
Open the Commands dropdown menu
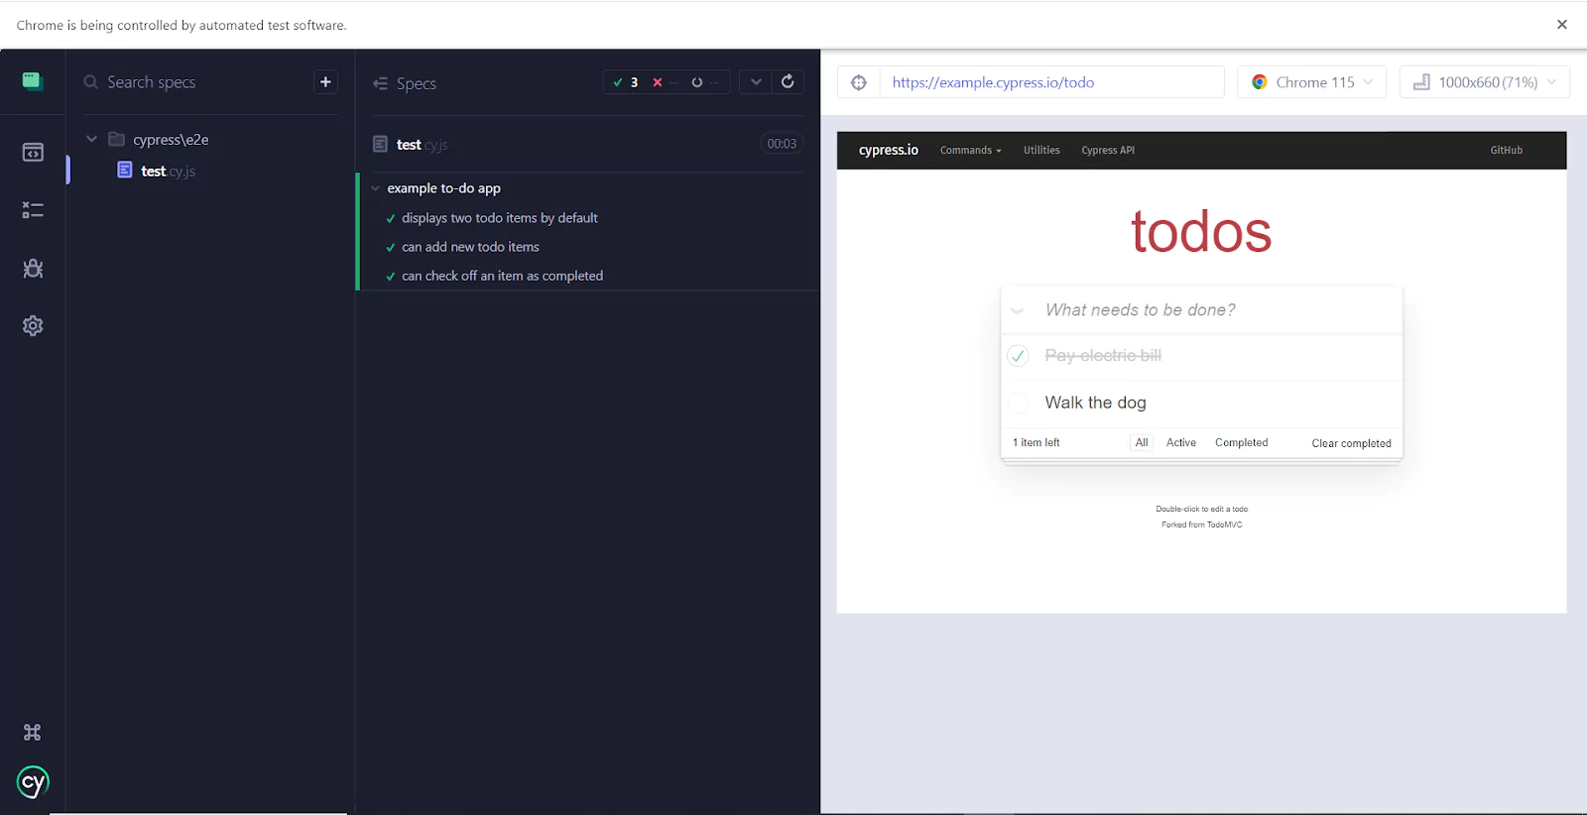pos(970,151)
